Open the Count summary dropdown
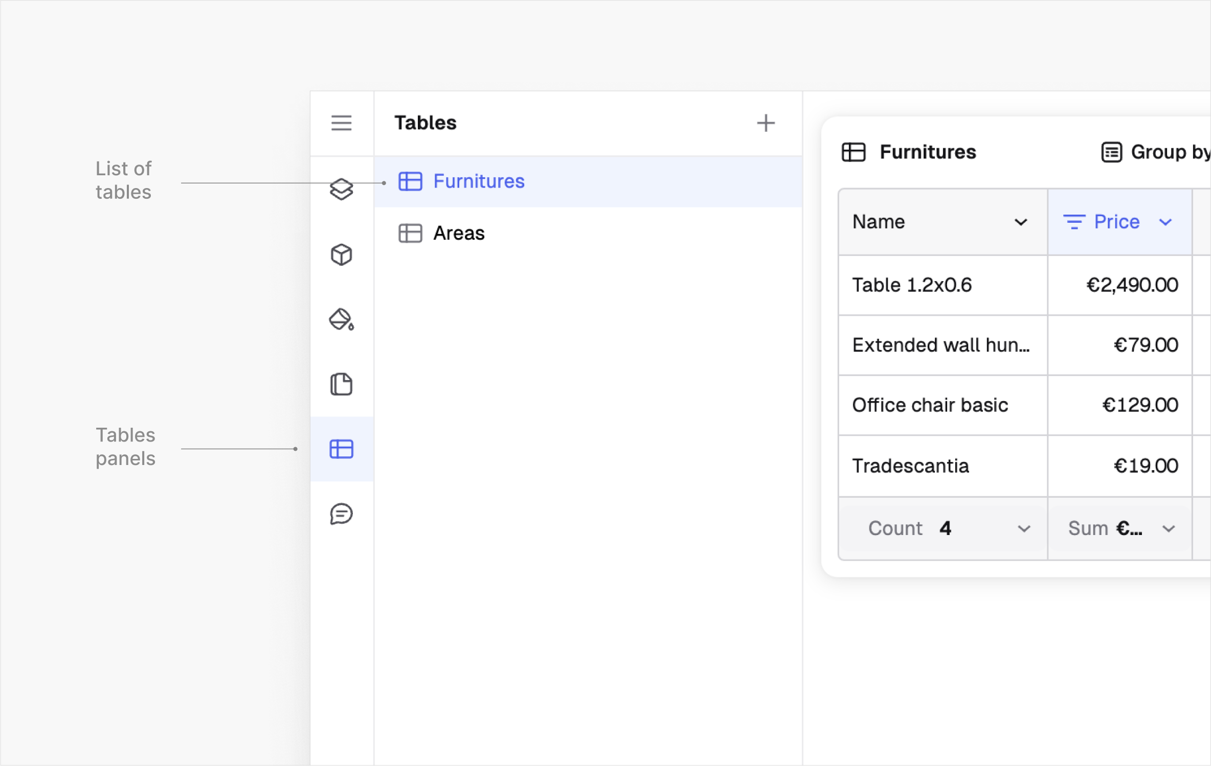This screenshot has height=766, width=1211. tap(943, 528)
